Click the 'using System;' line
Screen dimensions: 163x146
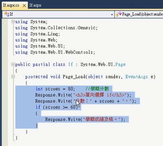click(x=31, y=22)
